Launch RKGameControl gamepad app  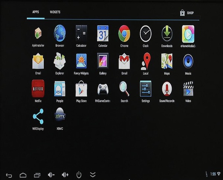[x=103, y=89]
